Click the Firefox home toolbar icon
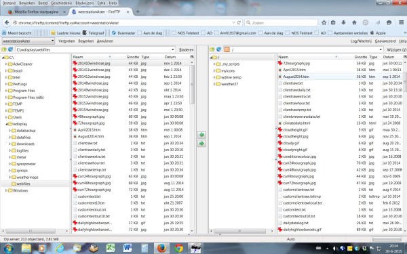This screenshot has width=407, height=254. pyautogui.click(x=354, y=22)
